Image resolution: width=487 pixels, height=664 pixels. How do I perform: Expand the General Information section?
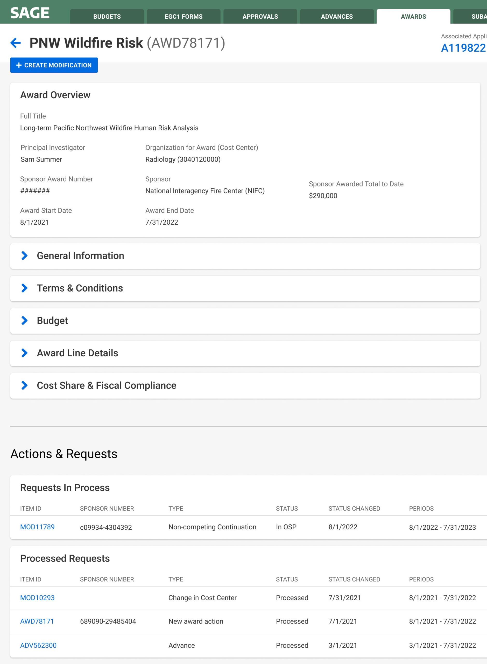24,255
